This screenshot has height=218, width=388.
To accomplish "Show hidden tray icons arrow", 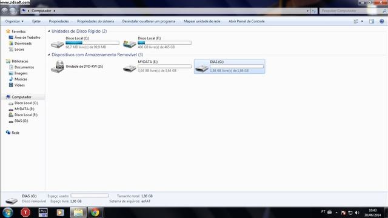I will point(336,213).
